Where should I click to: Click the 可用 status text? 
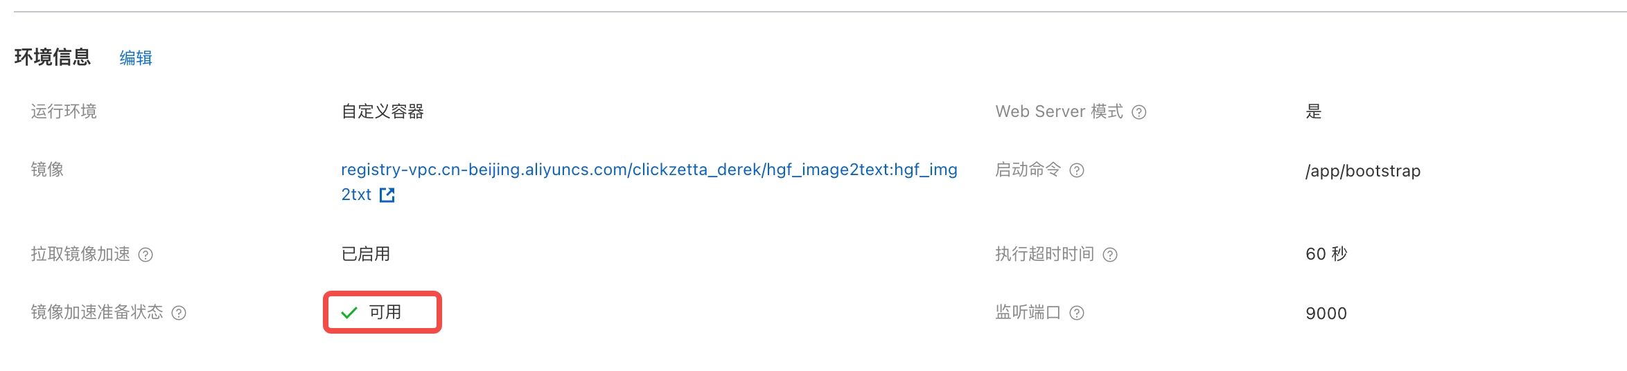pyautogui.click(x=385, y=312)
